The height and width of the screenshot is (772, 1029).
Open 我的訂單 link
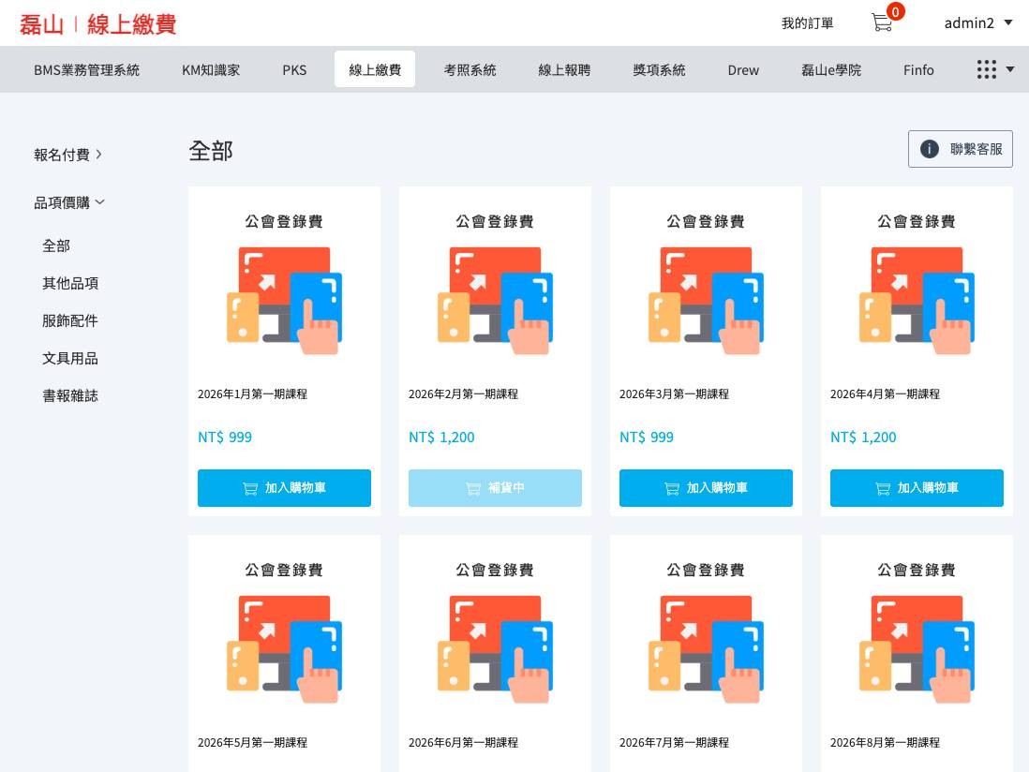click(807, 22)
